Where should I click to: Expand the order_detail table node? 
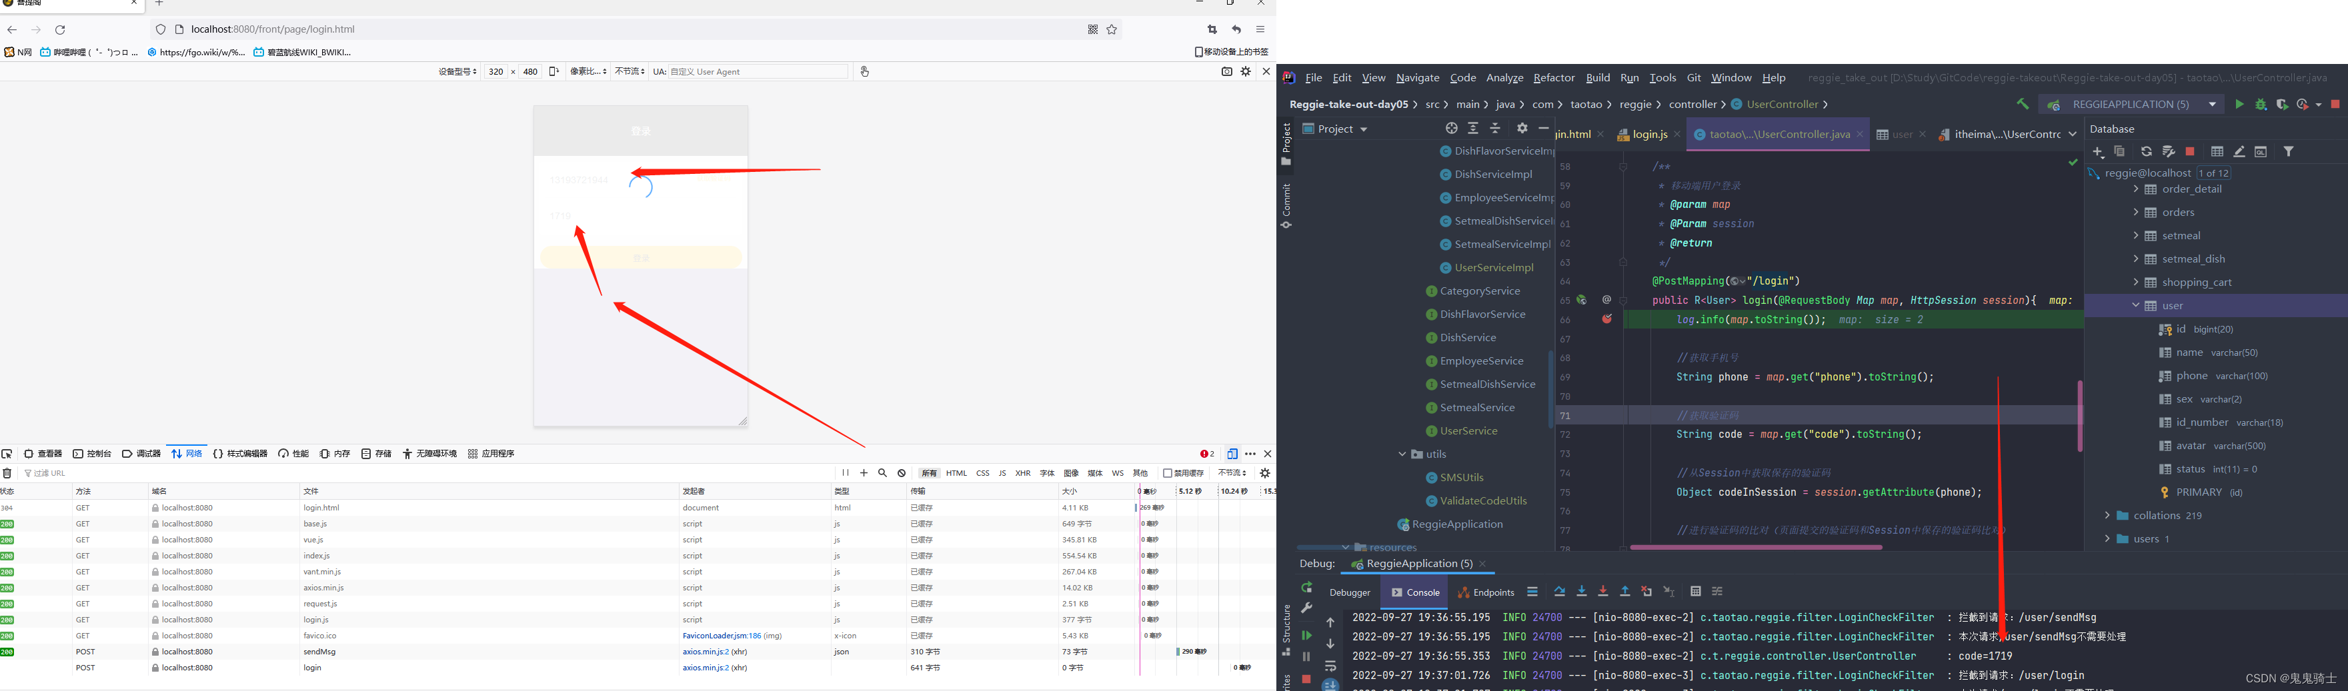(2136, 189)
